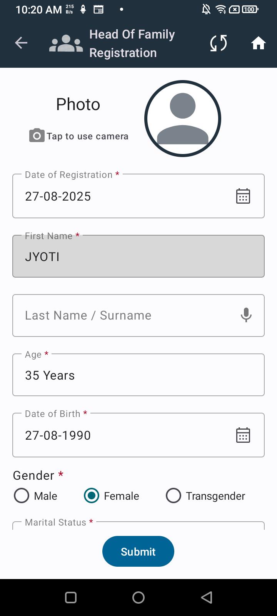Tap microphone icon in Last Name field

[x=246, y=315]
